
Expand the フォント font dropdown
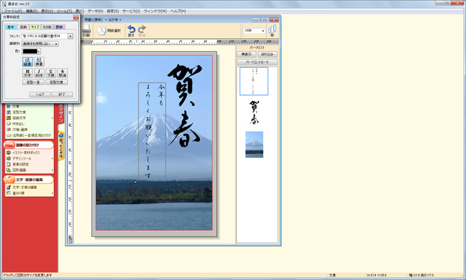click(70, 36)
